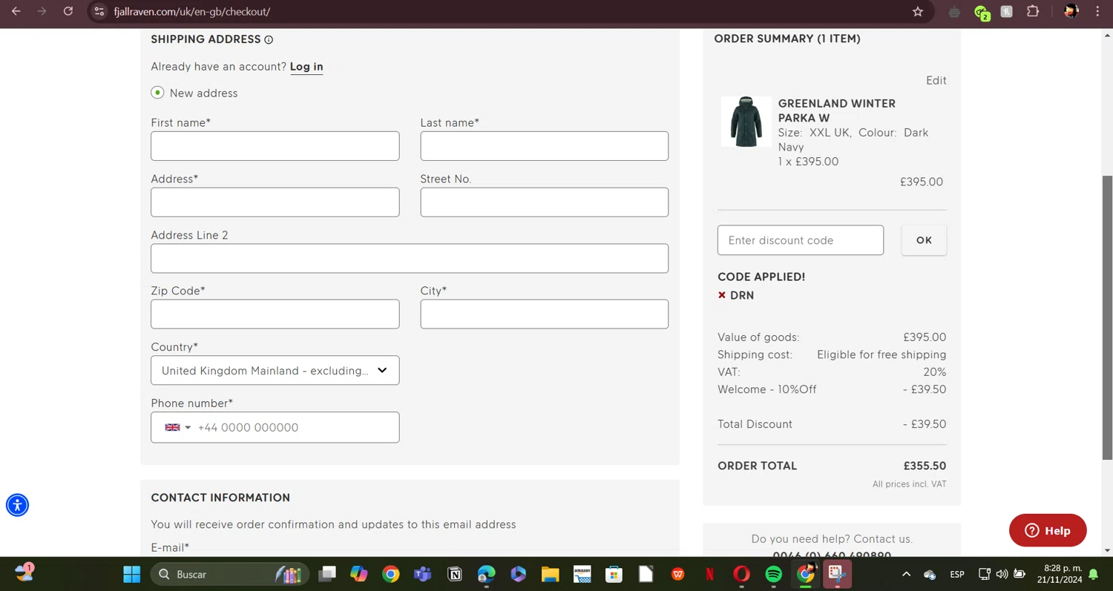Click the ORDER TOTAL £355.50 amount

pos(925,466)
